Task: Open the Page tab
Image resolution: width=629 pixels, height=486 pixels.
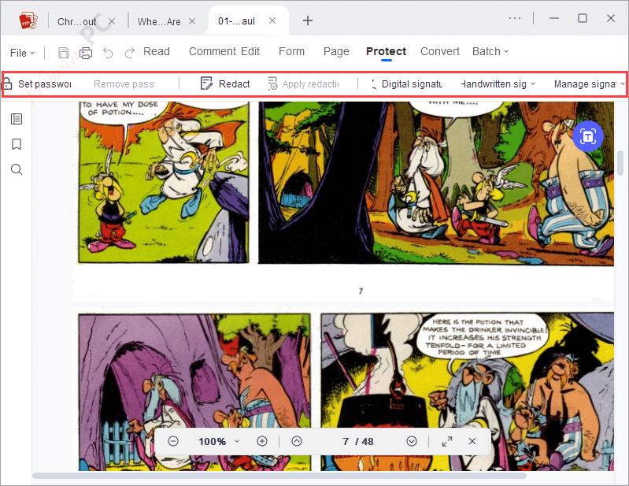Action: [336, 51]
